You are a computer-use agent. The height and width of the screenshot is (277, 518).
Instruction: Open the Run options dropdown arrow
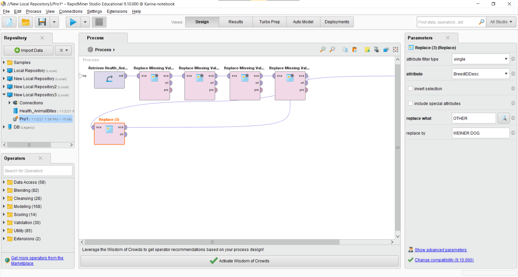click(x=85, y=22)
